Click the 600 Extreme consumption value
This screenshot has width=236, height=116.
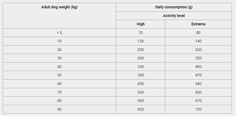pyautogui.click(x=198, y=92)
